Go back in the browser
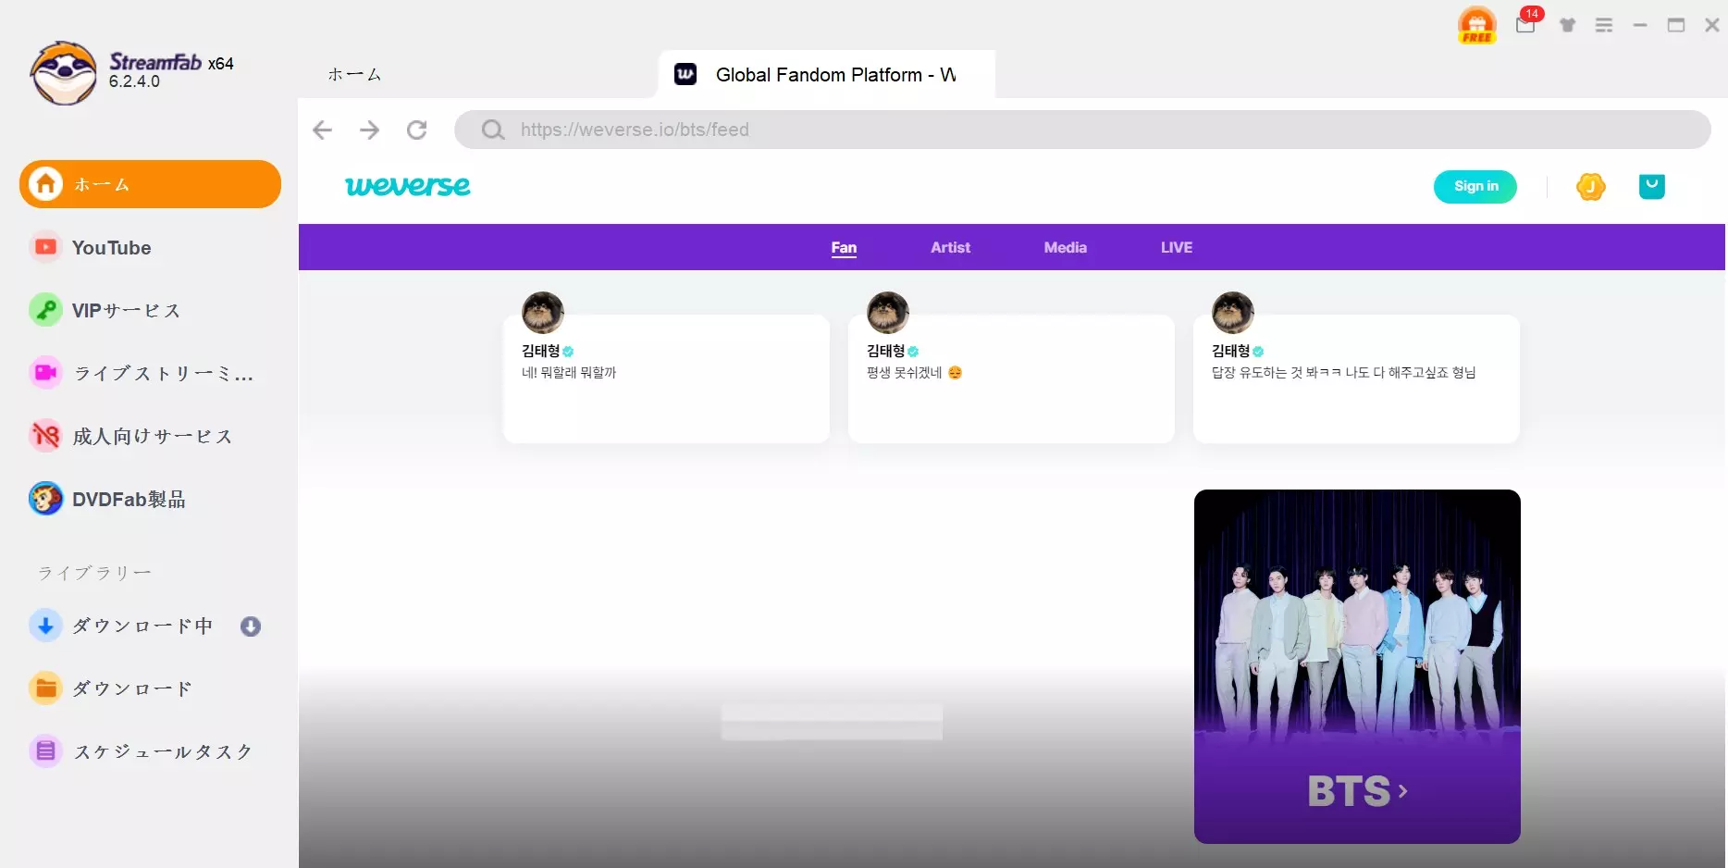Screen dimensions: 1728x868 point(322,130)
